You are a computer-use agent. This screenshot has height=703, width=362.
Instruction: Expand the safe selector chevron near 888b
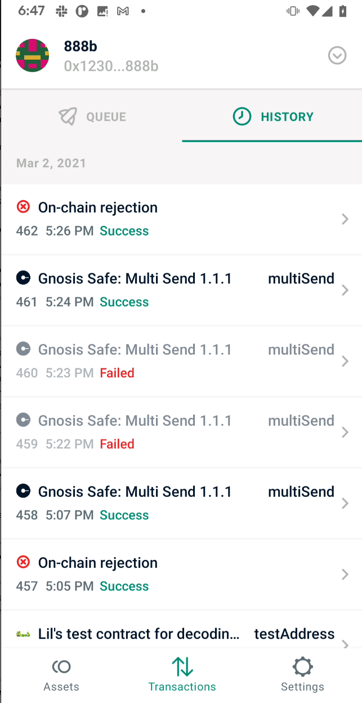337,55
